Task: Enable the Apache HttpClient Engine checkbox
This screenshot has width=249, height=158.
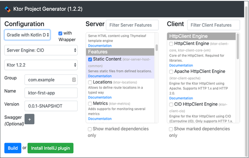Action: click(x=171, y=72)
